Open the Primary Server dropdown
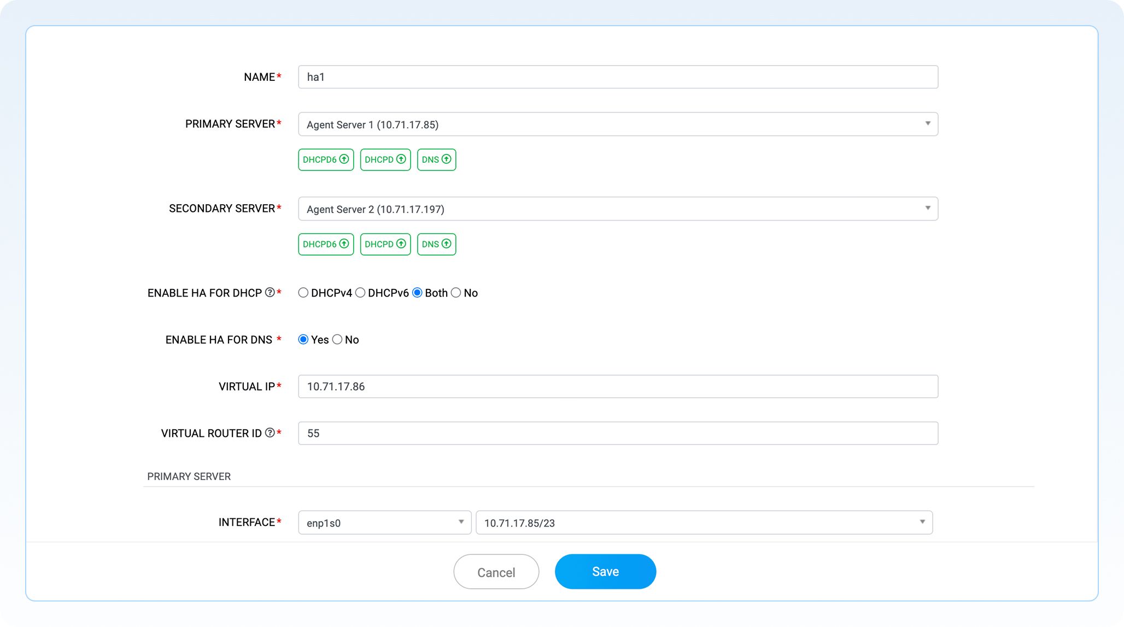The width and height of the screenshot is (1124, 627). 928,124
